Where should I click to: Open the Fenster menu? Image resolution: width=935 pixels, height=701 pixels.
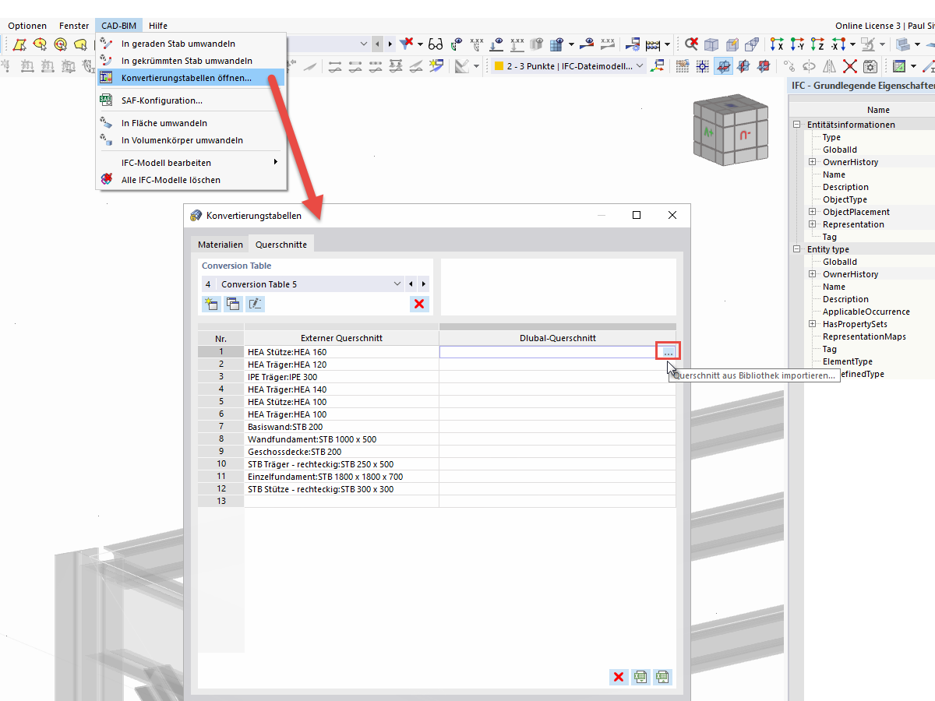pos(74,26)
